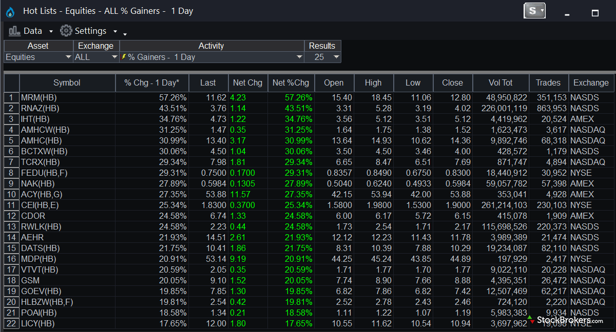Open the S symbol link button
Viewport: 616px width, 332px height.
coord(534,11)
